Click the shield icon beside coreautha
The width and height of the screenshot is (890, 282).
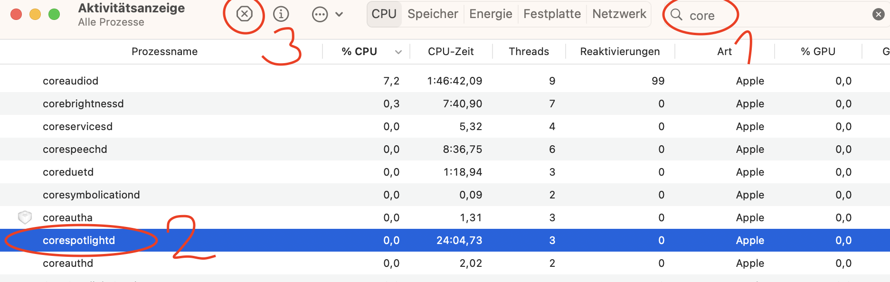coord(25,217)
